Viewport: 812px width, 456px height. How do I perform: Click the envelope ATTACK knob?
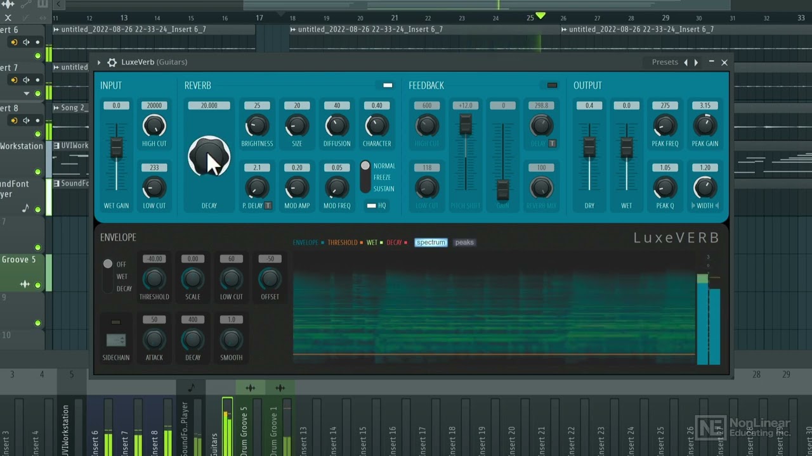pyautogui.click(x=154, y=339)
